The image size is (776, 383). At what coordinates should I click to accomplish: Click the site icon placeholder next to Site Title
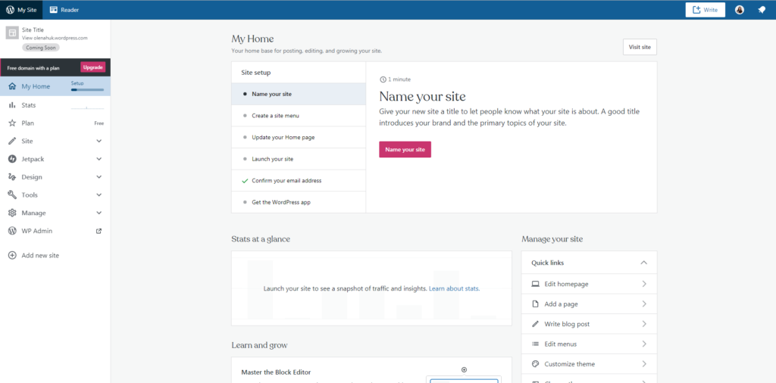[12, 33]
